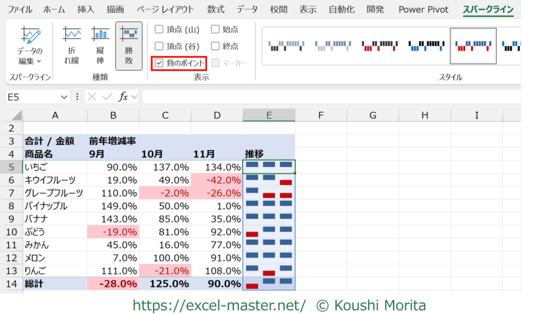Enable the 始点 checkbox

[215, 30]
